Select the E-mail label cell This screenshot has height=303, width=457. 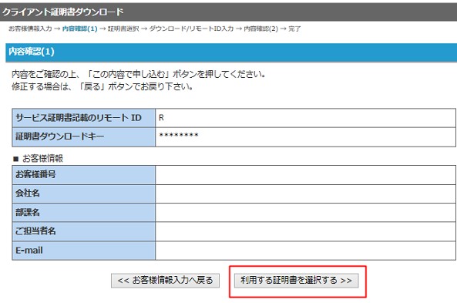pos(84,251)
